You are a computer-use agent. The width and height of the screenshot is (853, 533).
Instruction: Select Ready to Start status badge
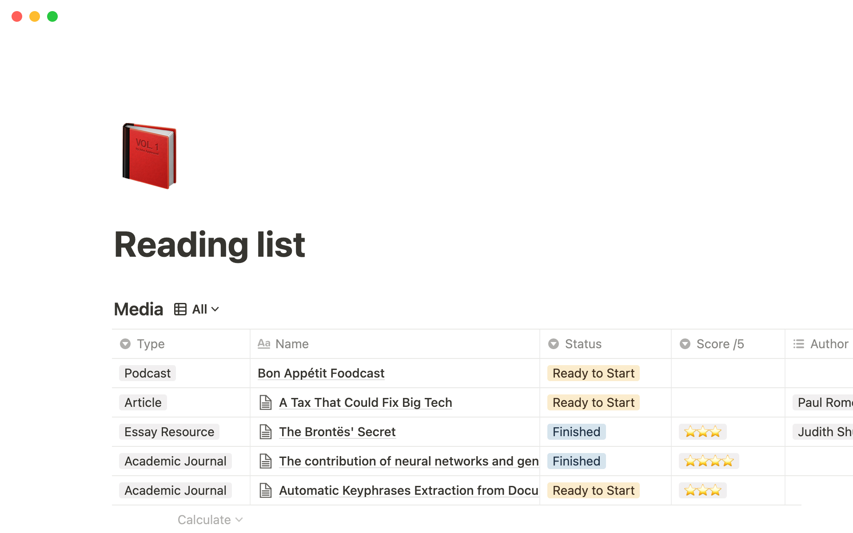click(593, 373)
